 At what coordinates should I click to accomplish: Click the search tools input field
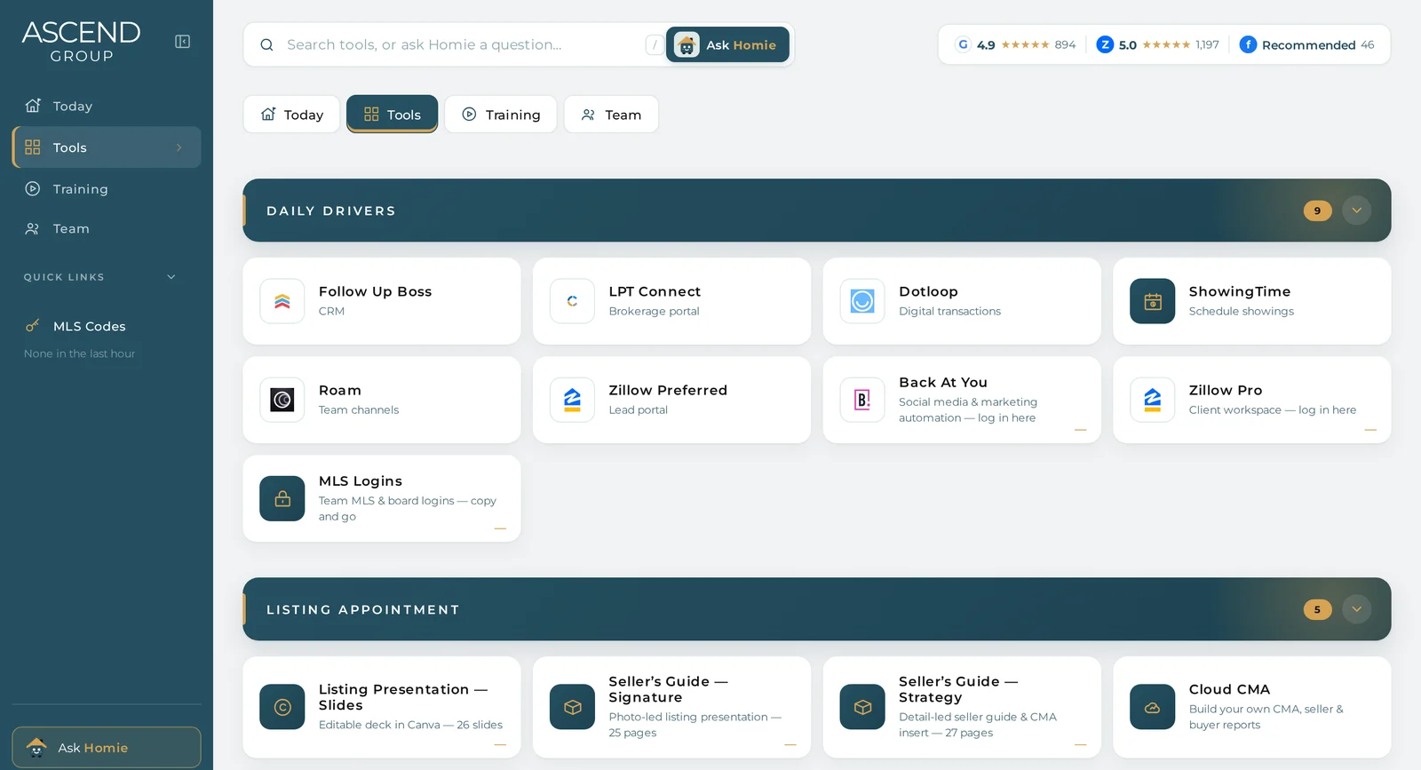[x=462, y=44]
